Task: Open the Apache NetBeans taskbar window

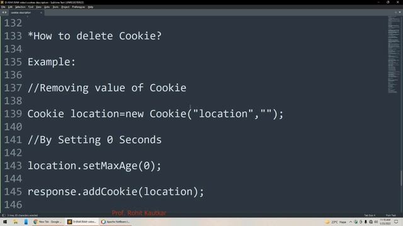Action: (x=116, y=222)
